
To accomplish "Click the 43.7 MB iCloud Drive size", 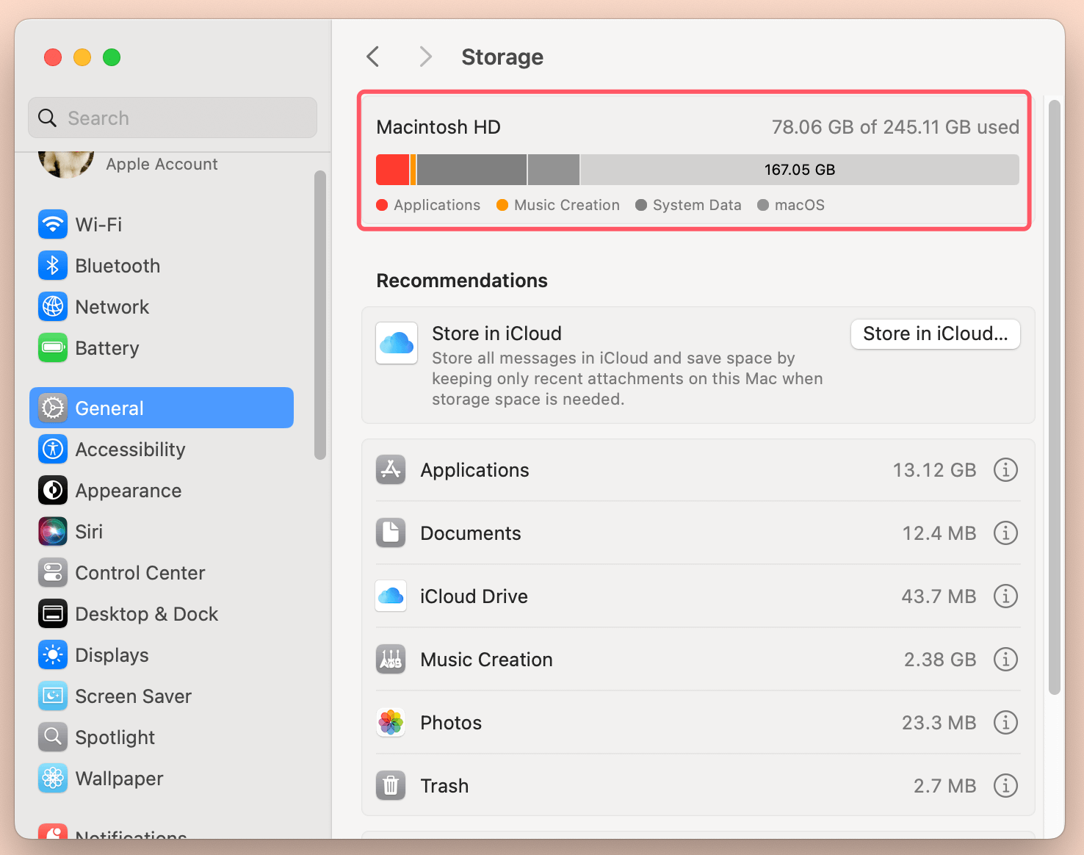I will [x=939, y=596].
